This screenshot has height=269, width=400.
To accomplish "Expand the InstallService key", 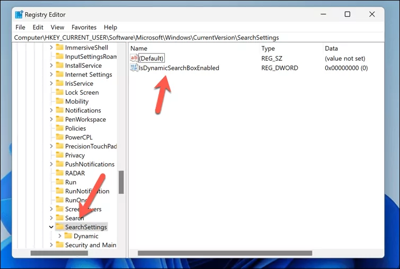I will point(51,66).
